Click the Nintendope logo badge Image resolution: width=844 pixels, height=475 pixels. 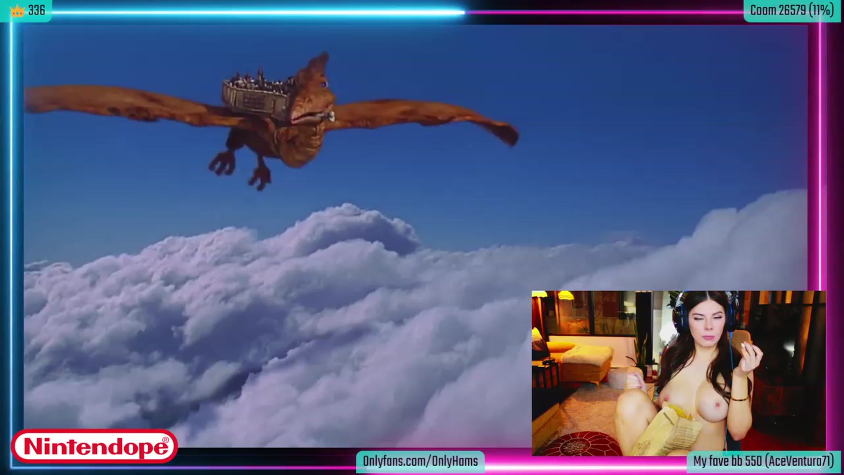95,446
